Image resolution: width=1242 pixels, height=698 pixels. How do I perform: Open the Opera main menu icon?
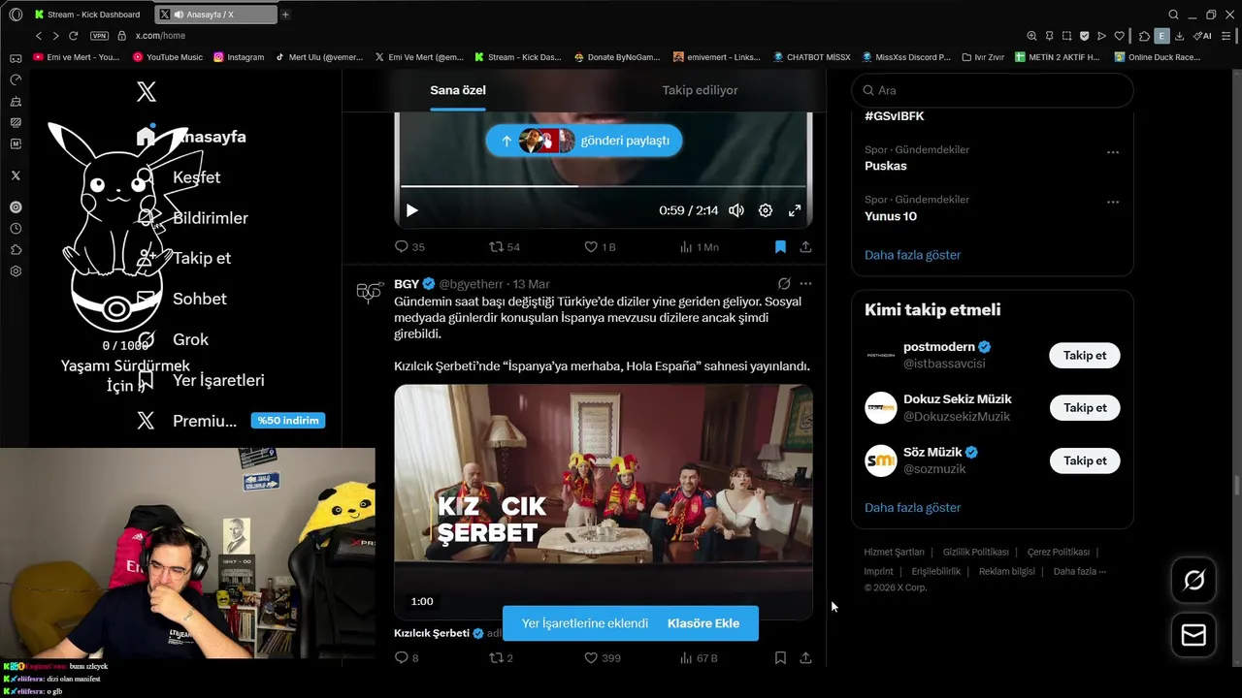[x=16, y=15]
